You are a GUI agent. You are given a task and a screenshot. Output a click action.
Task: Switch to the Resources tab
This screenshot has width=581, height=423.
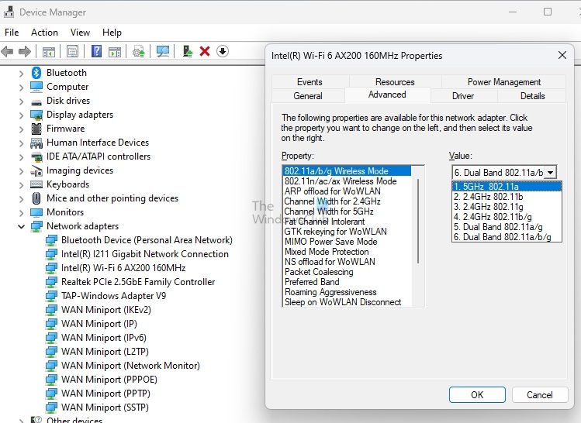coord(395,82)
